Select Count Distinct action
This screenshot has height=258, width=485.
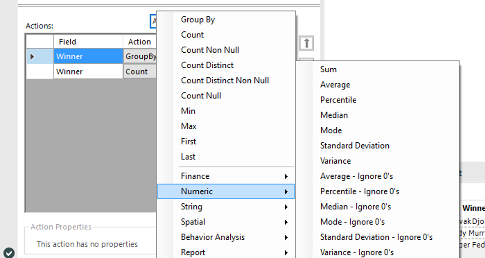pos(207,65)
